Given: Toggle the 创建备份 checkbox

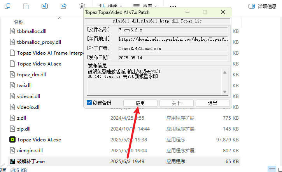Looking at the screenshot, I should point(89,103).
